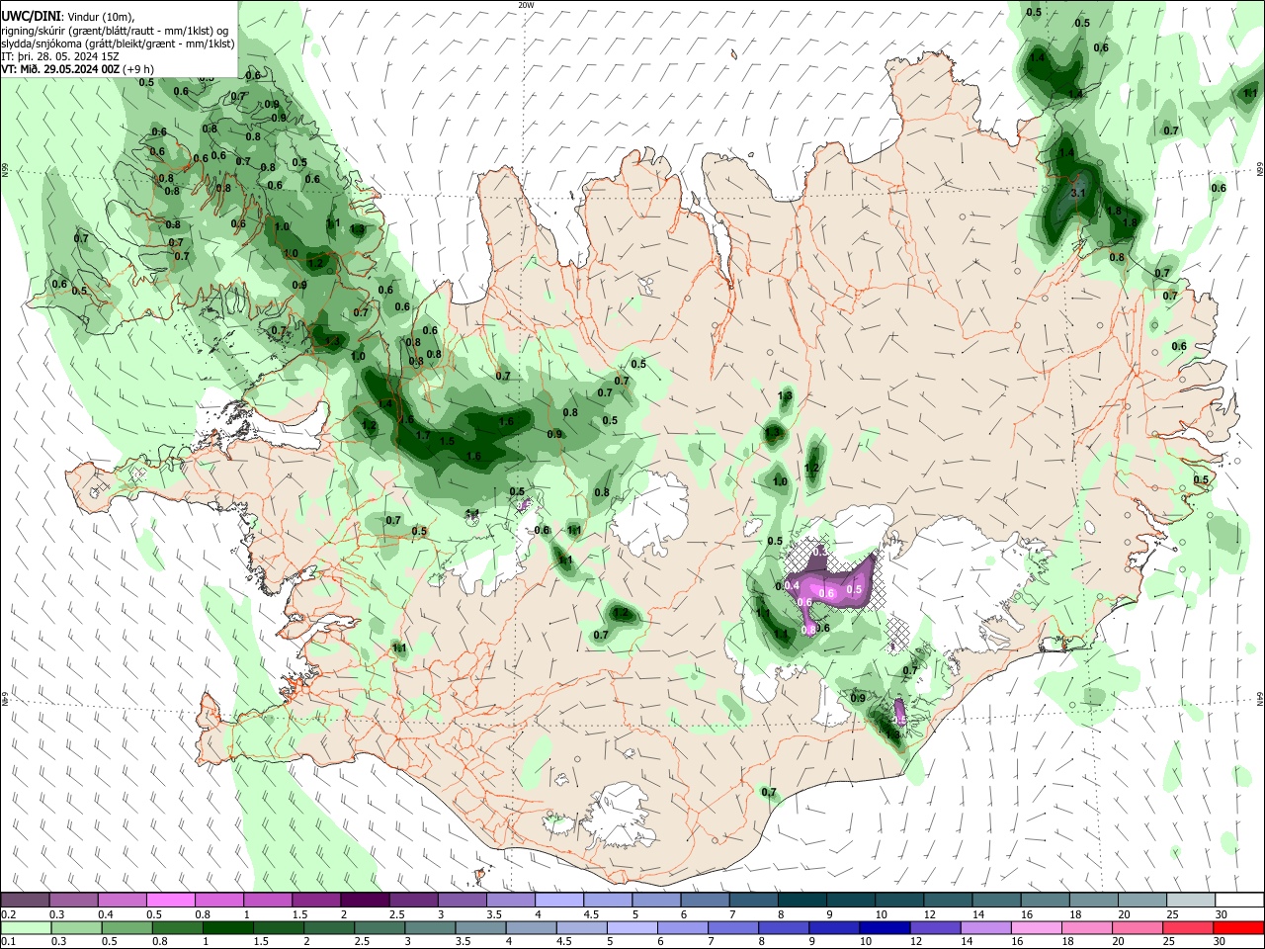Click the 3.1 precipitation value in the northeast
The width and height of the screenshot is (1265, 949).
coord(1078,194)
